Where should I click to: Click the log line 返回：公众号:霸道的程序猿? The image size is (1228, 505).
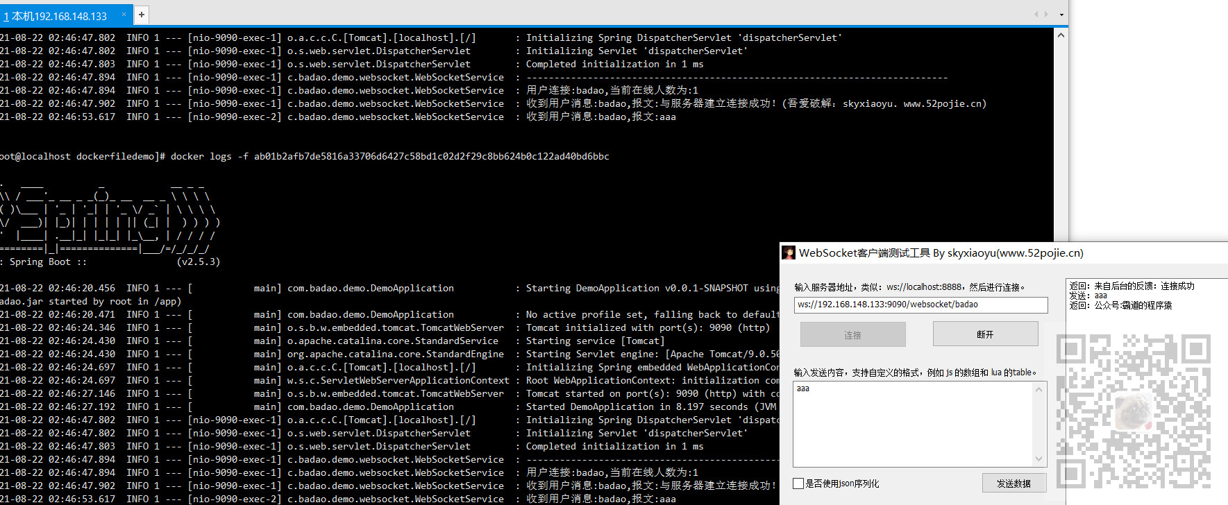1120,305
